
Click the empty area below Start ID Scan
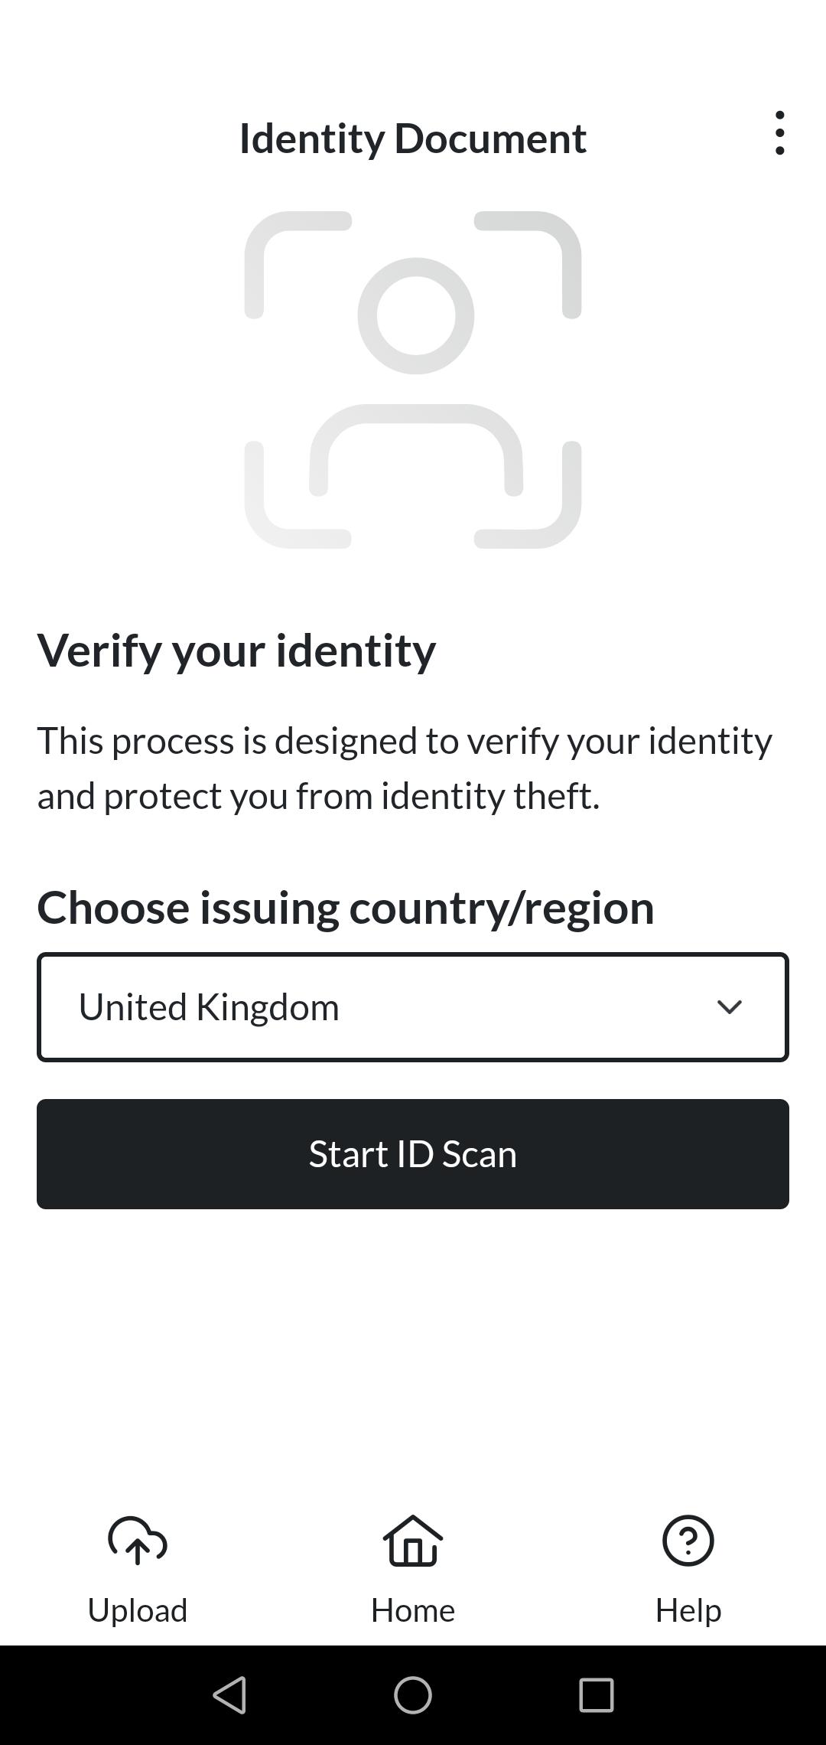[x=413, y=1347]
